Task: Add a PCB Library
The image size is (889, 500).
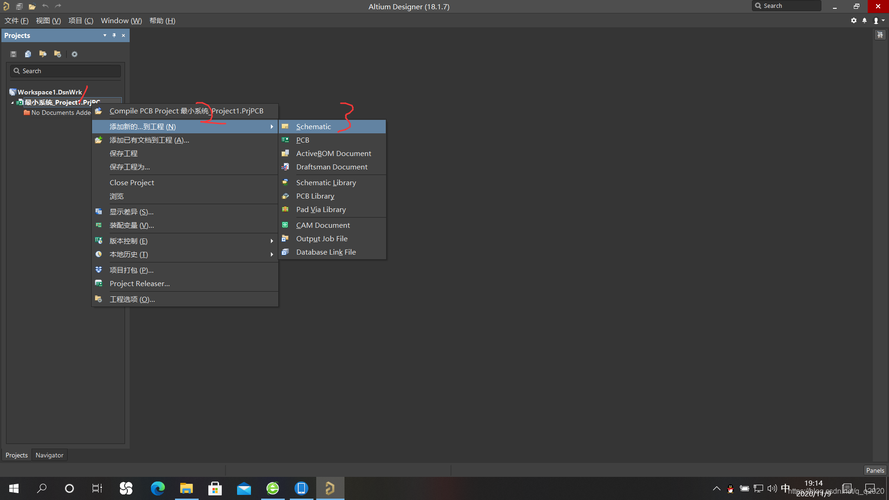Action: click(x=332, y=196)
